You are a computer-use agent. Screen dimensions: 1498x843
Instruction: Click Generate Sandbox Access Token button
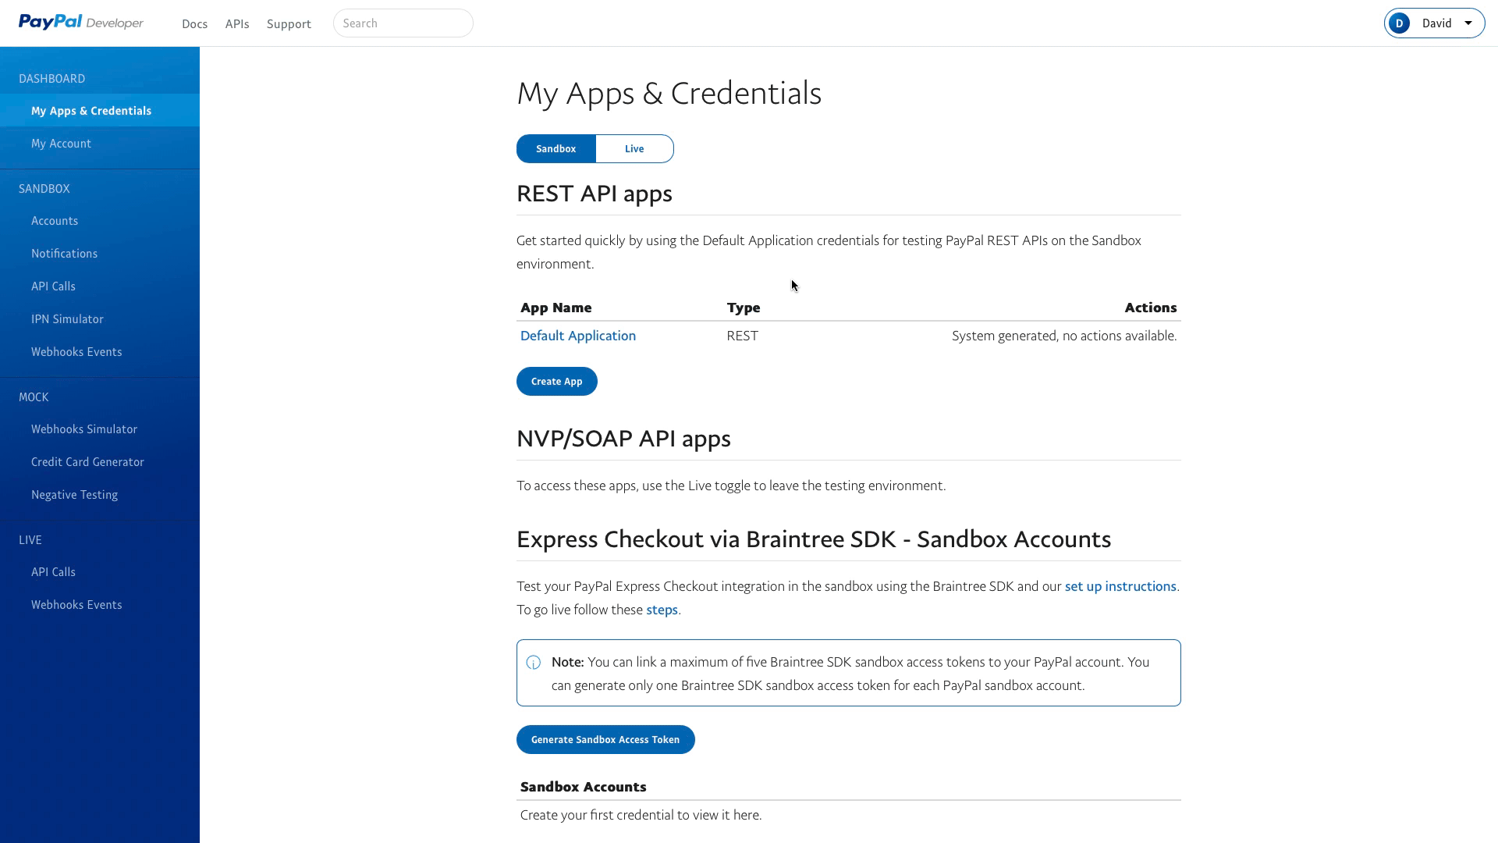tap(605, 739)
